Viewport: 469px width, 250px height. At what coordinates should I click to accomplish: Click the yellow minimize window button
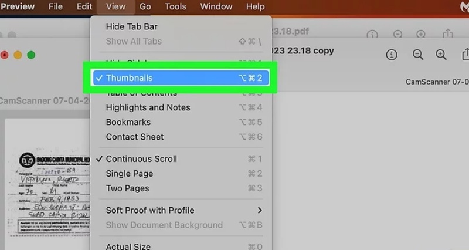coord(18,55)
